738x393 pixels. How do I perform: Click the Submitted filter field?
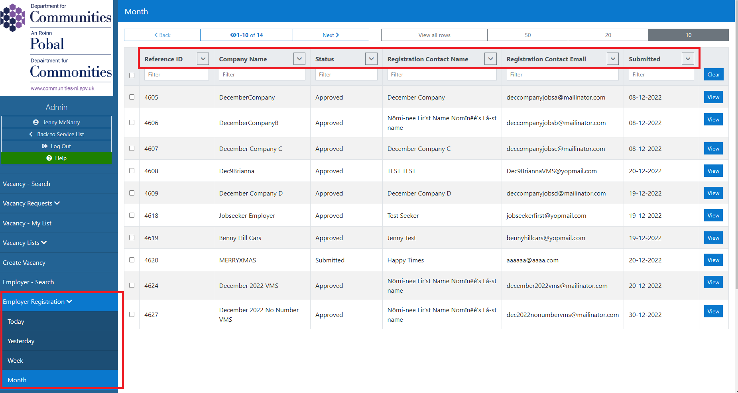coord(661,74)
